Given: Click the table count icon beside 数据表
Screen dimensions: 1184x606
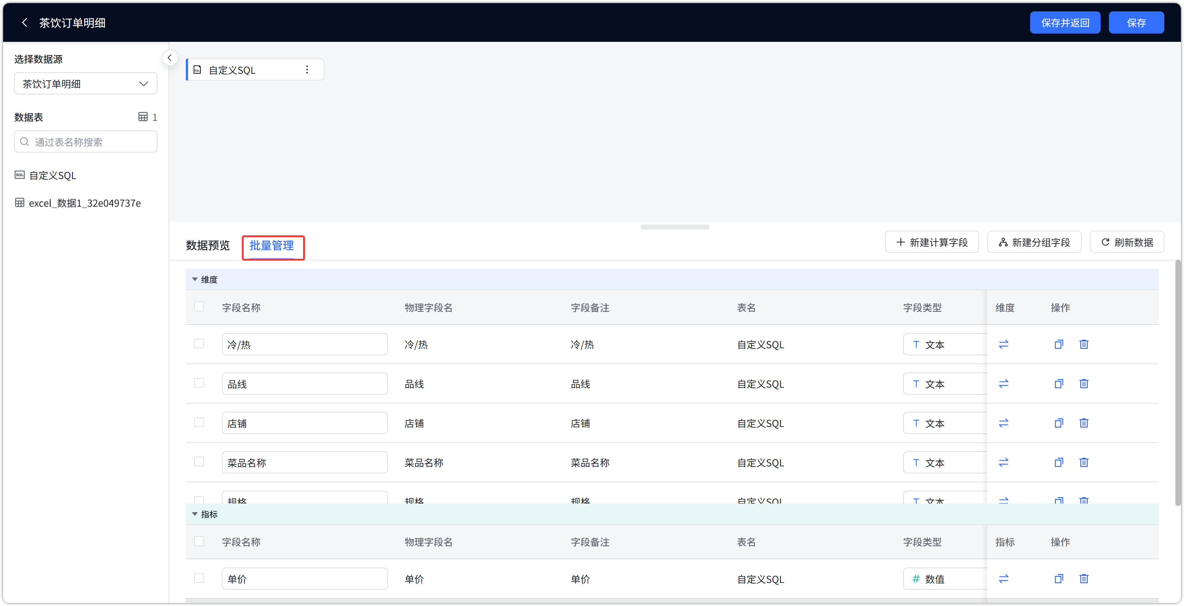Looking at the screenshot, I should pos(143,117).
